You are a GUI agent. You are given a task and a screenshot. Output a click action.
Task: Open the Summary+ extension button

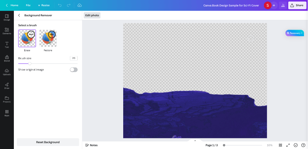[295, 33]
